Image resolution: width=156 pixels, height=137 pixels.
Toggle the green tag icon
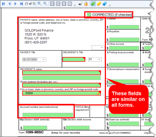click(93, 4)
